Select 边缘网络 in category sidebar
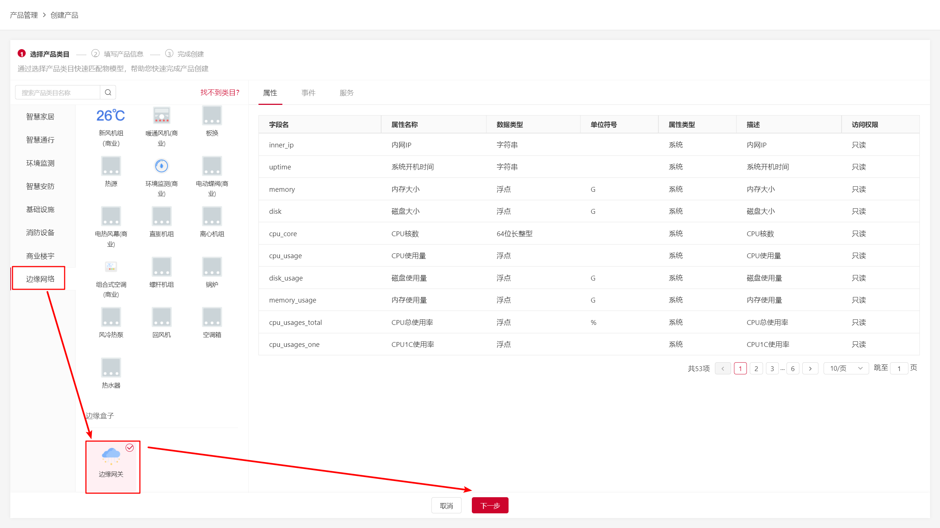 (x=40, y=279)
